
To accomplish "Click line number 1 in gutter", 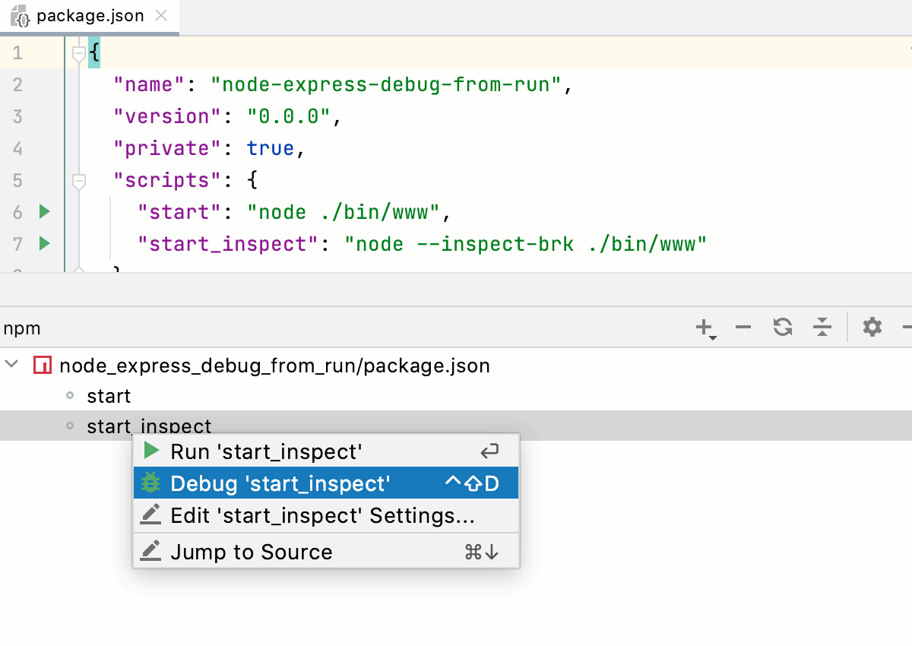I will pos(17,52).
